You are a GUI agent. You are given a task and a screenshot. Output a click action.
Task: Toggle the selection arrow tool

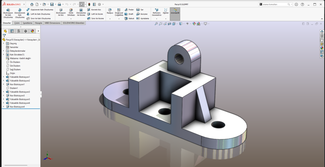click(x=82, y=4)
